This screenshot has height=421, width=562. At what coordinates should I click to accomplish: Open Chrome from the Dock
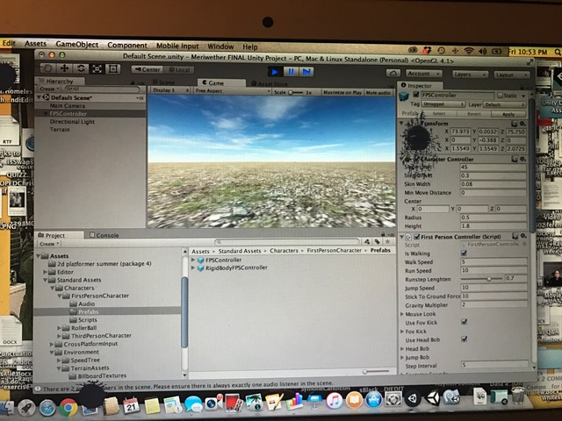68,406
